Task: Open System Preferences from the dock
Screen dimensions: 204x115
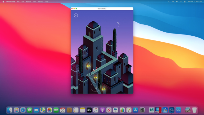Action: (x=142, y=110)
